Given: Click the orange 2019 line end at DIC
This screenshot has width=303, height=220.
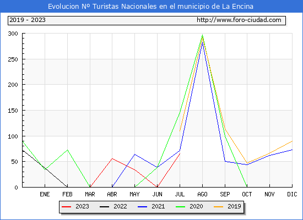Looking at the screenshot, I should [292, 141].
